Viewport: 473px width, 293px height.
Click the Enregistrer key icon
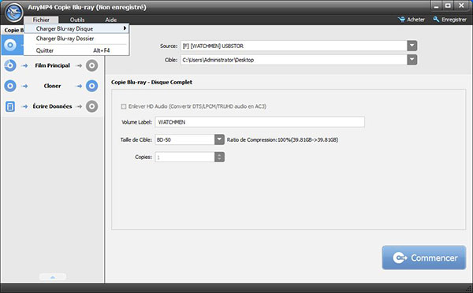click(436, 20)
